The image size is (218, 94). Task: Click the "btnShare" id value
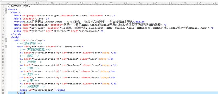click(x=74, y=84)
